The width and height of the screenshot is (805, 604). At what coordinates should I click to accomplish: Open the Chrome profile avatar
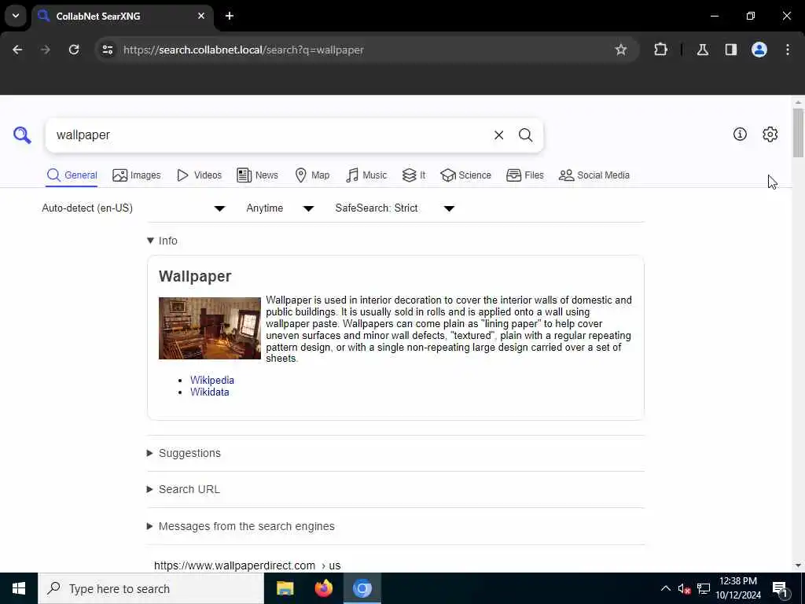point(759,50)
